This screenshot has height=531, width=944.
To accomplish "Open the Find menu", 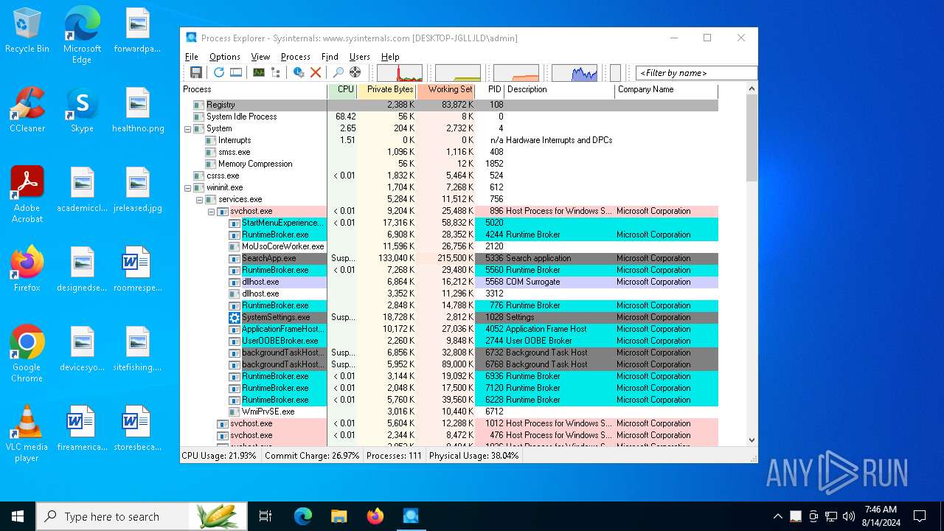I will (x=330, y=57).
